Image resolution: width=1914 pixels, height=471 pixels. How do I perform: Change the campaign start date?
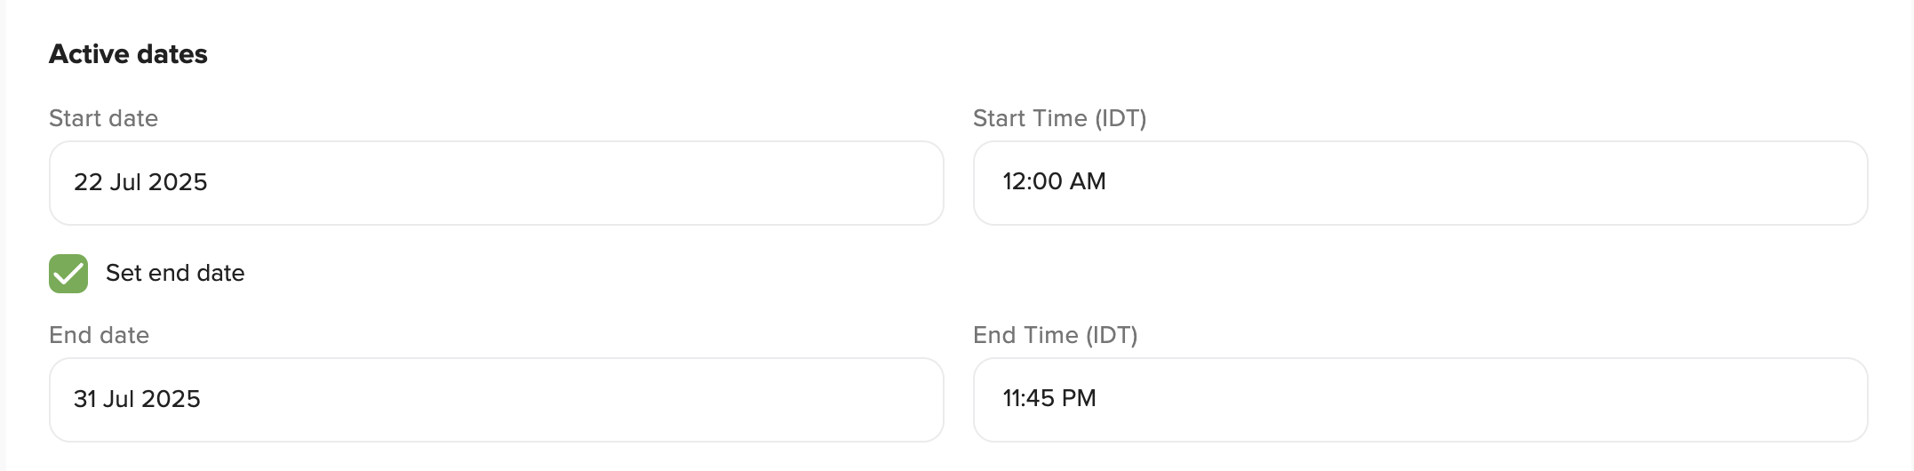496,183
